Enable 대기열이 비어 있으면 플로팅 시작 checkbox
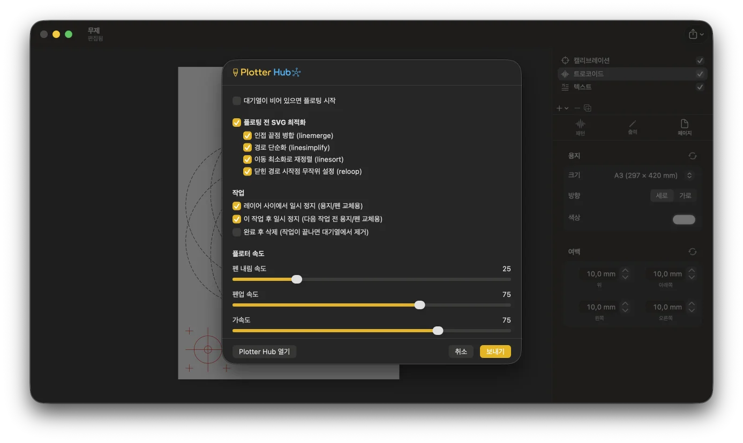 tap(237, 101)
